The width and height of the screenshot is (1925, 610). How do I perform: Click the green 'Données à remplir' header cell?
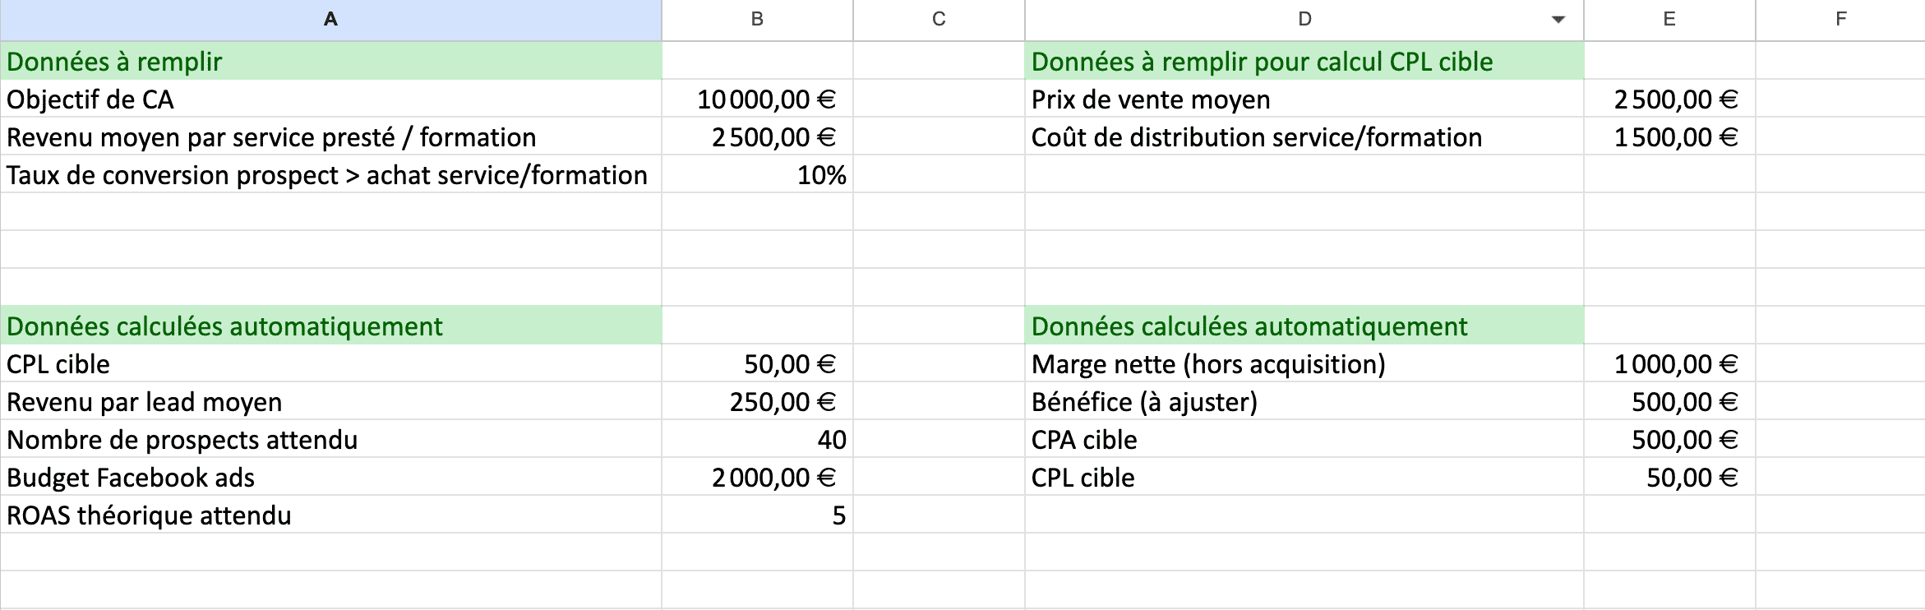(x=330, y=62)
